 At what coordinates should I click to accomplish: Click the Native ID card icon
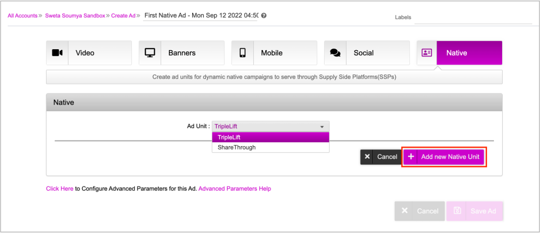pos(427,53)
